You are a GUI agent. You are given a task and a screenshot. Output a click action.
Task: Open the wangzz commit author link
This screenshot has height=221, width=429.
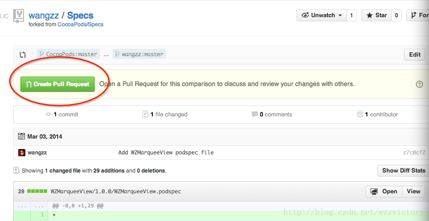[x=37, y=153]
